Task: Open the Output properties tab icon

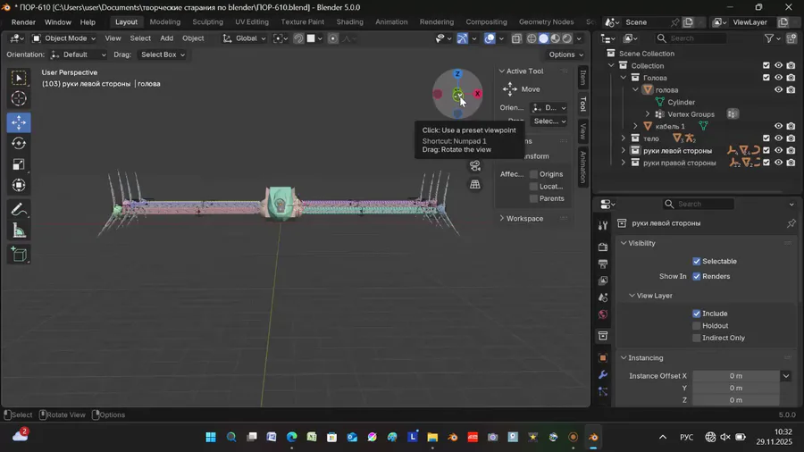Action: point(603,264)
